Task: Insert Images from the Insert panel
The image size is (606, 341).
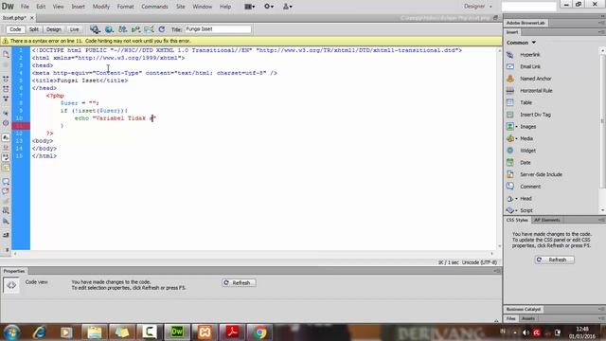Action: point(527,126)
